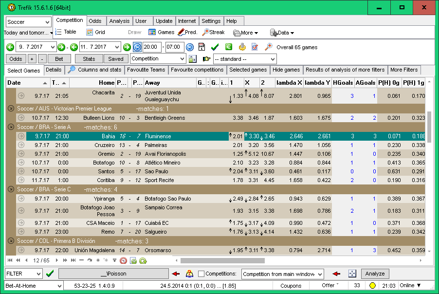Click the green previous start date arrow
Screen dimensions: 439x294
pos(10,47)
